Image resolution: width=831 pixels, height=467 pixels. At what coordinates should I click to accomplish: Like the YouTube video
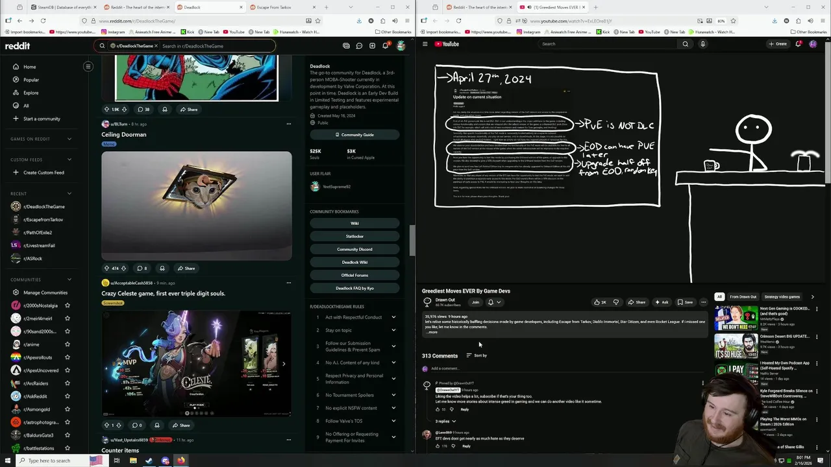[x=599, y=302]
